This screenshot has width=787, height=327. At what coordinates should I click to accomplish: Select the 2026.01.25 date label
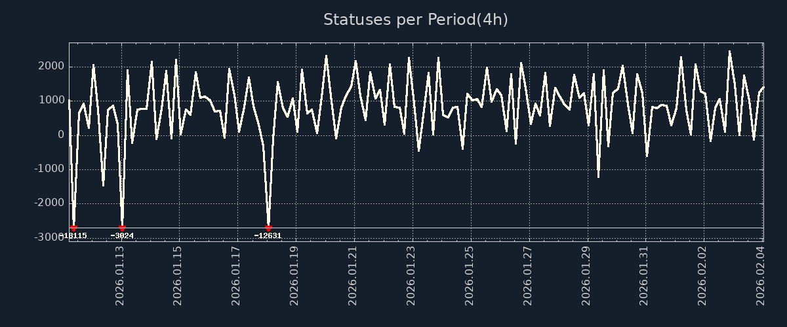469,275
